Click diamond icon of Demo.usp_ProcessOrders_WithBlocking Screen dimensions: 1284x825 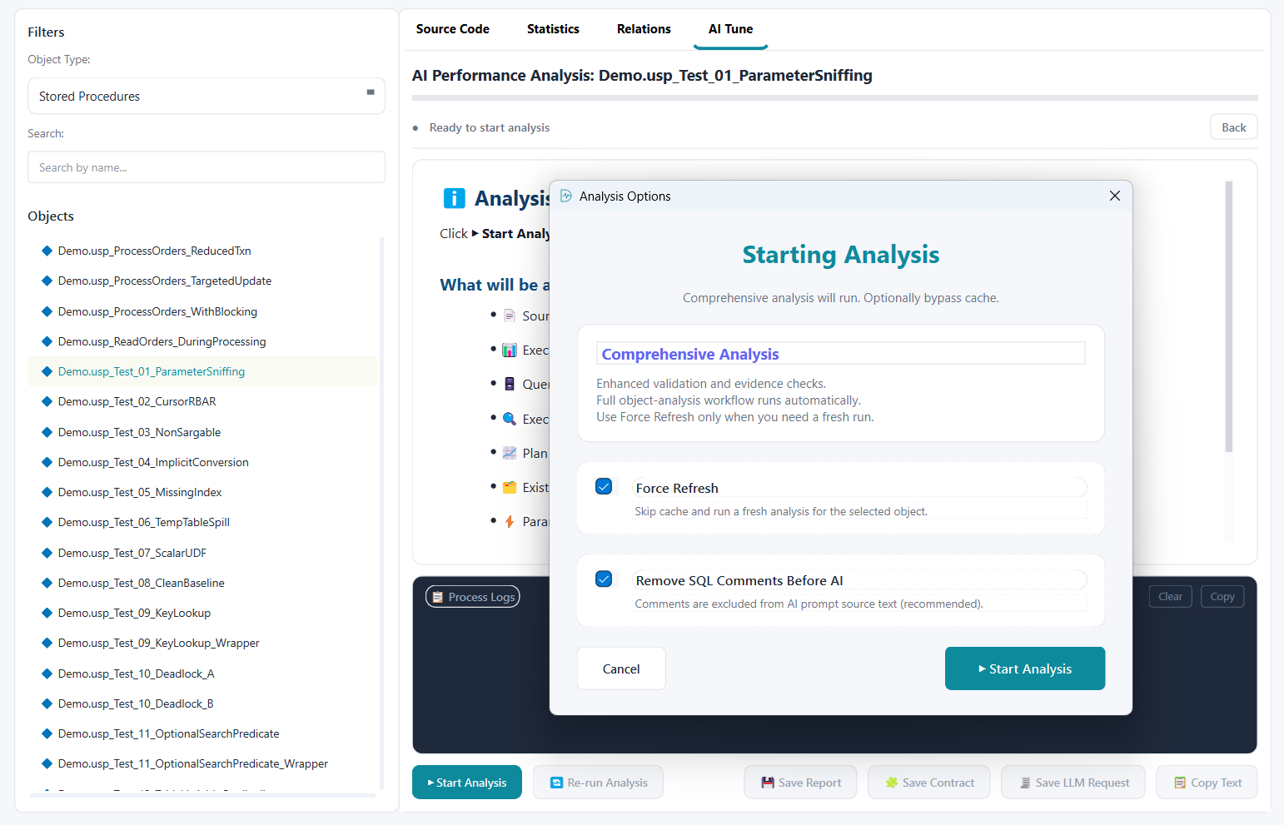coord(47,311)
